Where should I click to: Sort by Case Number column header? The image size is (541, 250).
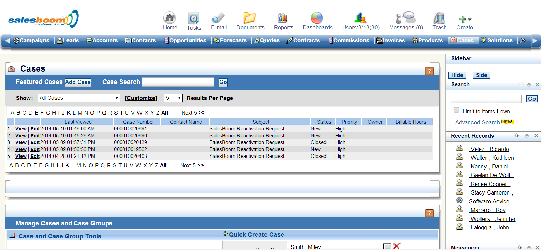138,122
